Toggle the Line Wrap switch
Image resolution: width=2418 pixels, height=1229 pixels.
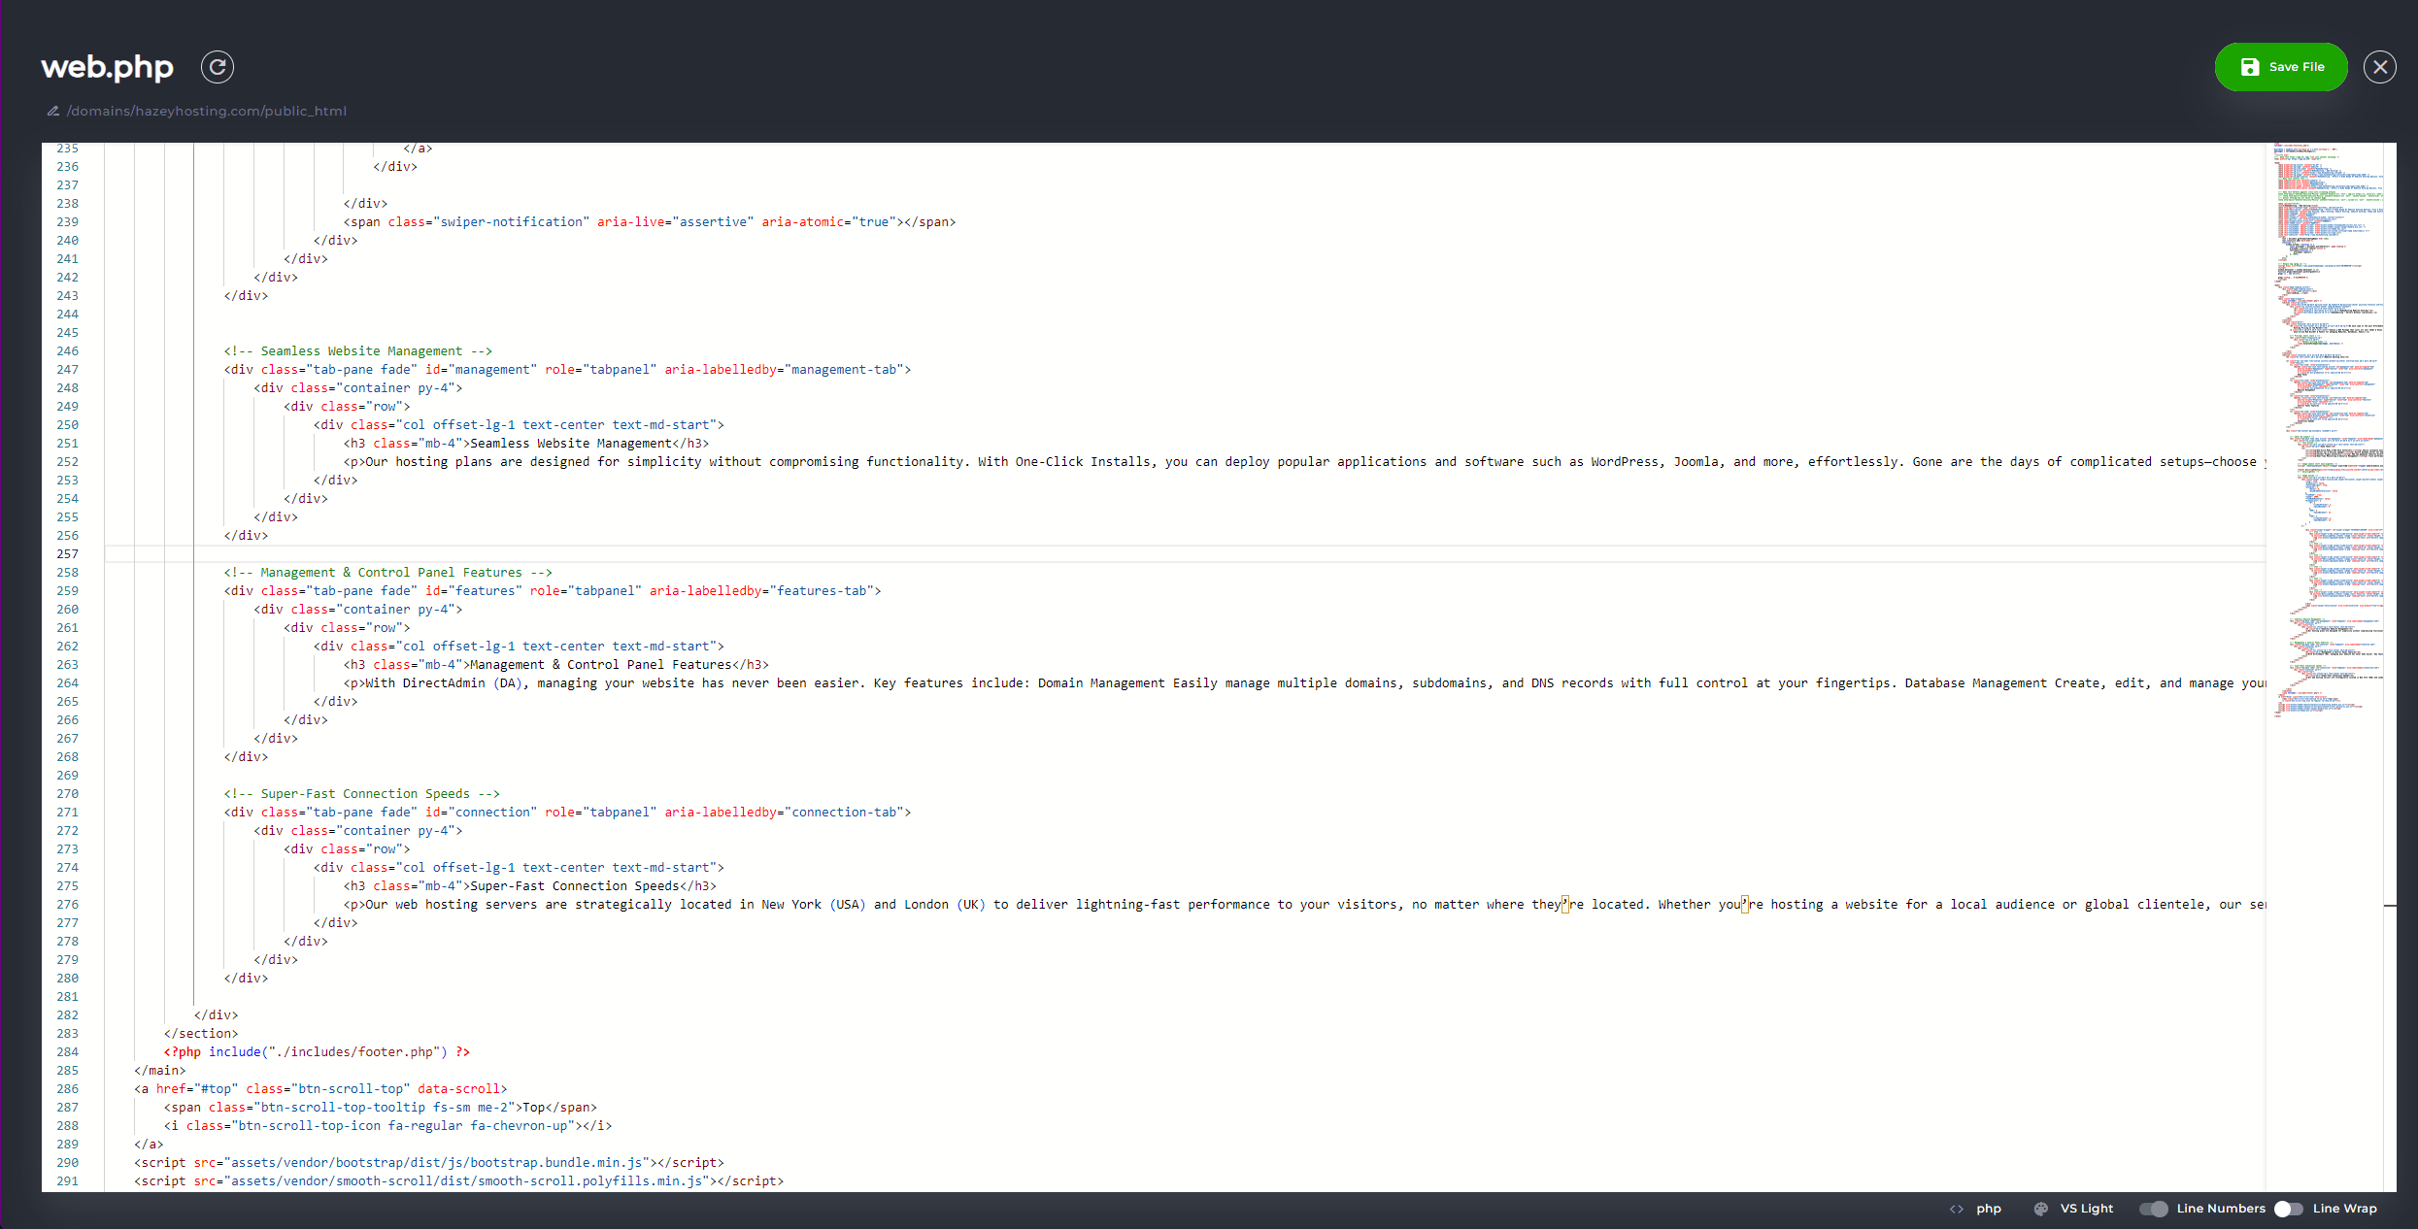pos(2289,1209)
